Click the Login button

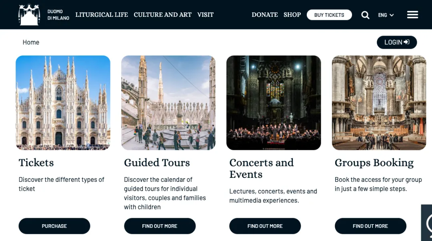397,42
